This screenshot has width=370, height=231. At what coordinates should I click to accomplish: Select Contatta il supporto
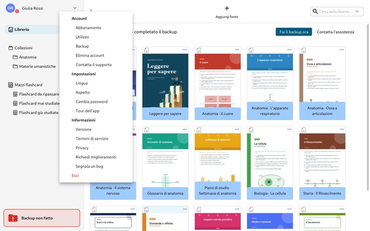click(x=93, y=64)
